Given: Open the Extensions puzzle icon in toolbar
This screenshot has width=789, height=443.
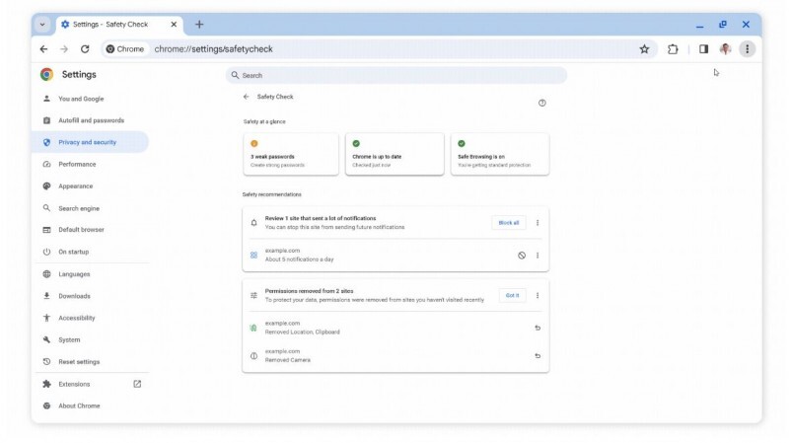Looking at the screenshot, I should coord(673,49).
